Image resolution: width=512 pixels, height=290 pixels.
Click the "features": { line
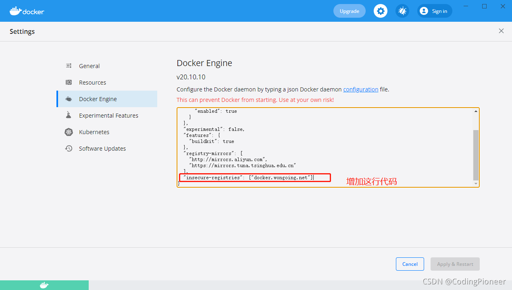[202, 135]
